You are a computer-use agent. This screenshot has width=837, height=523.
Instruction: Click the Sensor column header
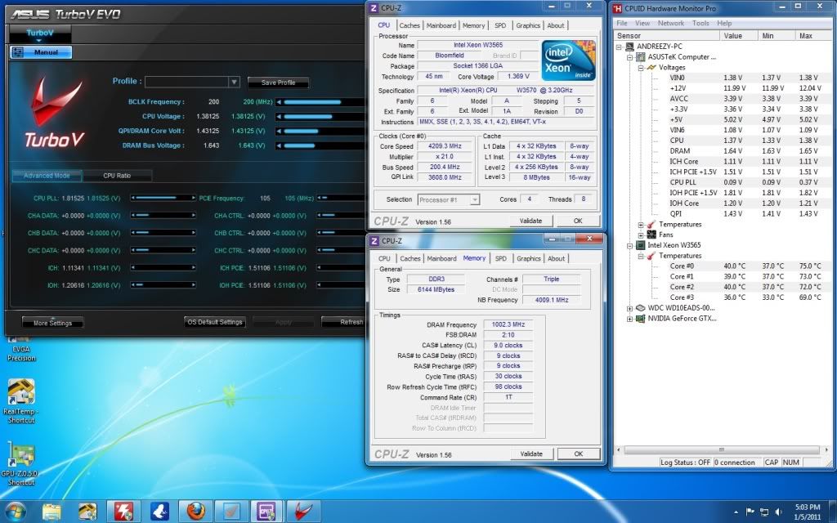pyautogui.click(x=666, y=36)
